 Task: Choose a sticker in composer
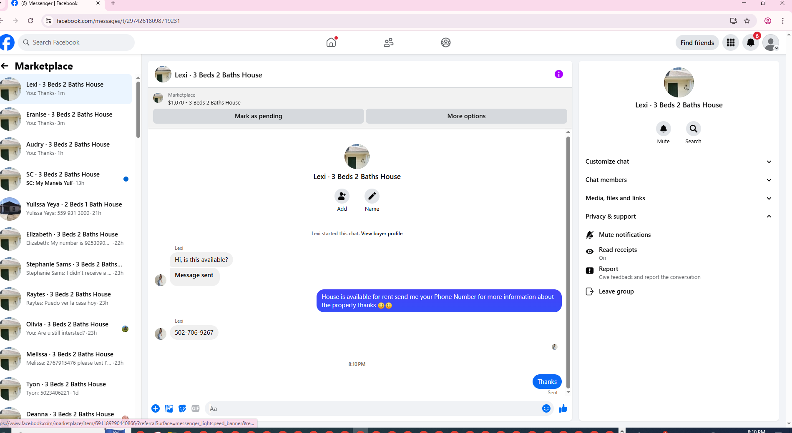pos(182,408)
